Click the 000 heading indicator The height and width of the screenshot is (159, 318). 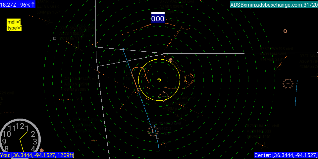(x=158, y=19)
